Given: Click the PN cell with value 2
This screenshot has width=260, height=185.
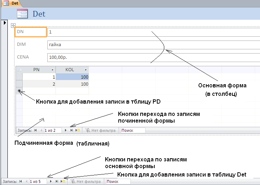Looking at the screenshot, I should tap(39, 84).
